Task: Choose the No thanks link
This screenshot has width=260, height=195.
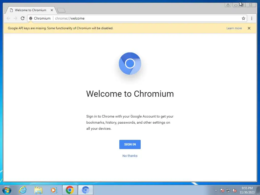Action: (130, 156)
